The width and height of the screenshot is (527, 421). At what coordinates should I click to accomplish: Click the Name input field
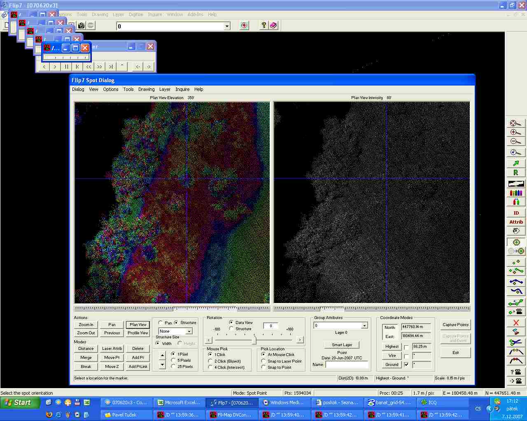[x=347, y=365]
